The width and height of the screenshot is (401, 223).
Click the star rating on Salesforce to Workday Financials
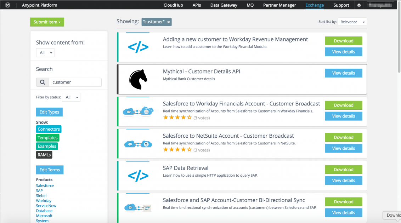177,117
